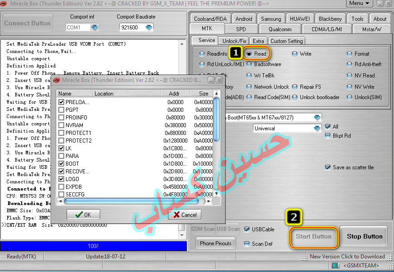Select the ReadInfo radio option
Screen dimensions: 394x272
click(202, 54)
